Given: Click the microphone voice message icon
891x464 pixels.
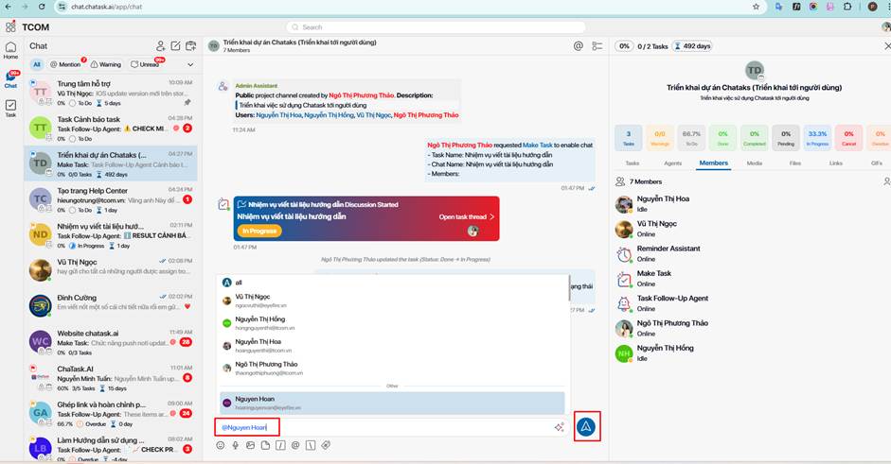Looking at the screenshot, I should (235, 445).
